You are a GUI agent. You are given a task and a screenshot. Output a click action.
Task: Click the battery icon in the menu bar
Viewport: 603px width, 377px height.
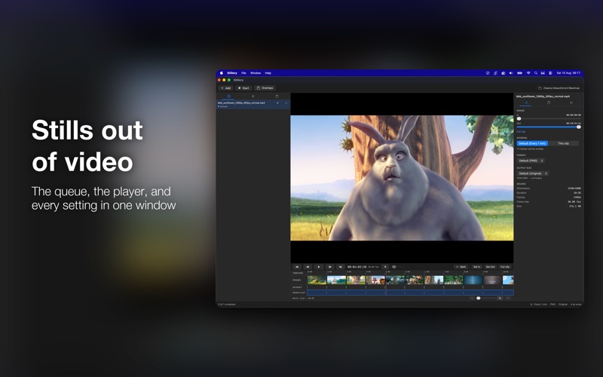coord(519,72)
